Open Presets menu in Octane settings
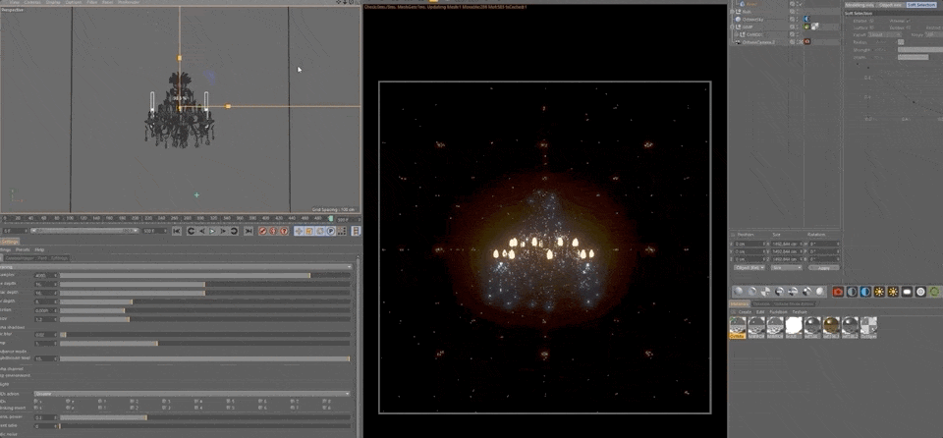 23,249
